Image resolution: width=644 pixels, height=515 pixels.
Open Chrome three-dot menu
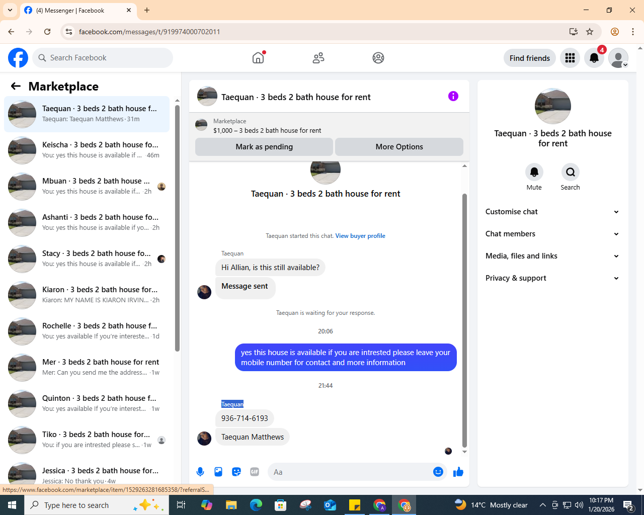coord(633,32)
